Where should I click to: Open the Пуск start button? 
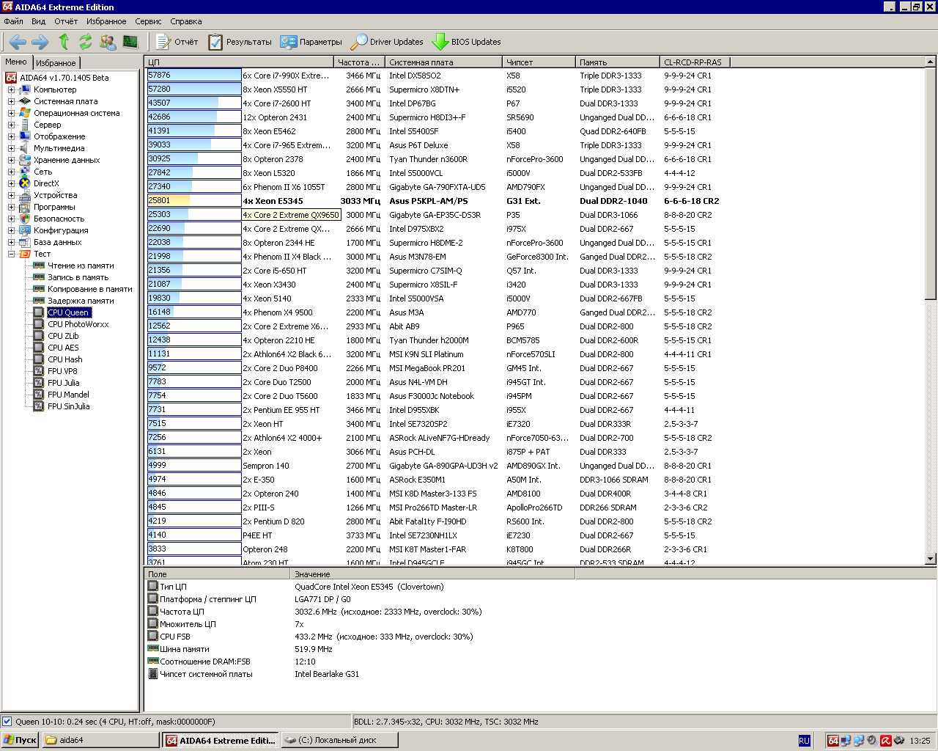(20, 740)
